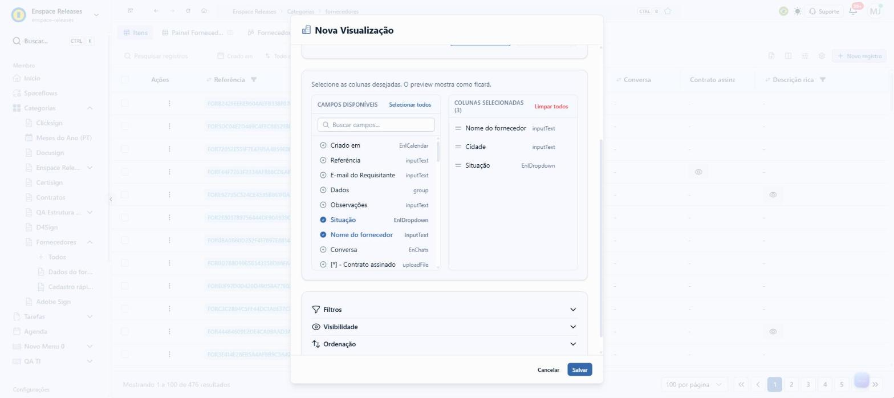Open the table settings gear icon
This screenshot has width=894, height=398.
click(x=822, y=56)
